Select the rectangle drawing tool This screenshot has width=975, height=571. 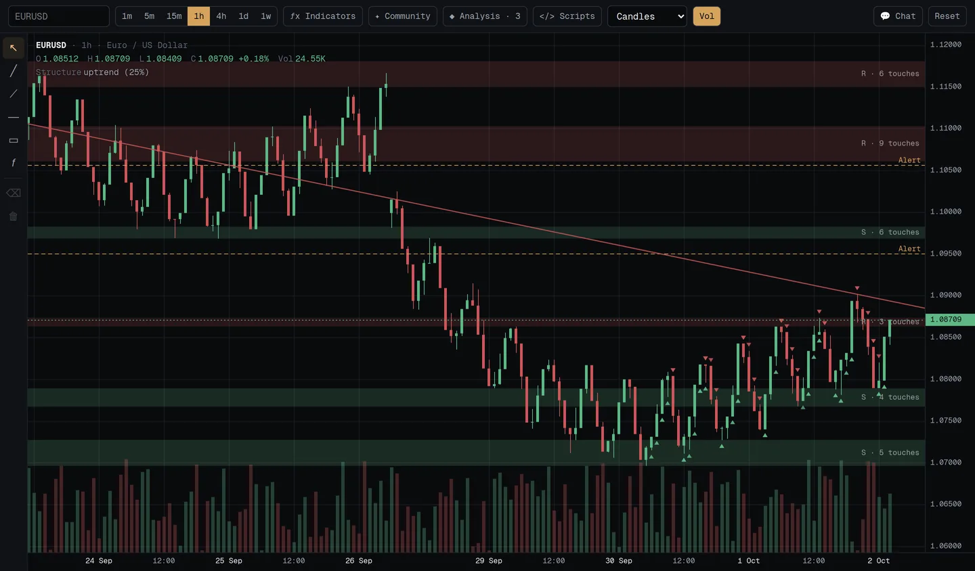(14, 140)
